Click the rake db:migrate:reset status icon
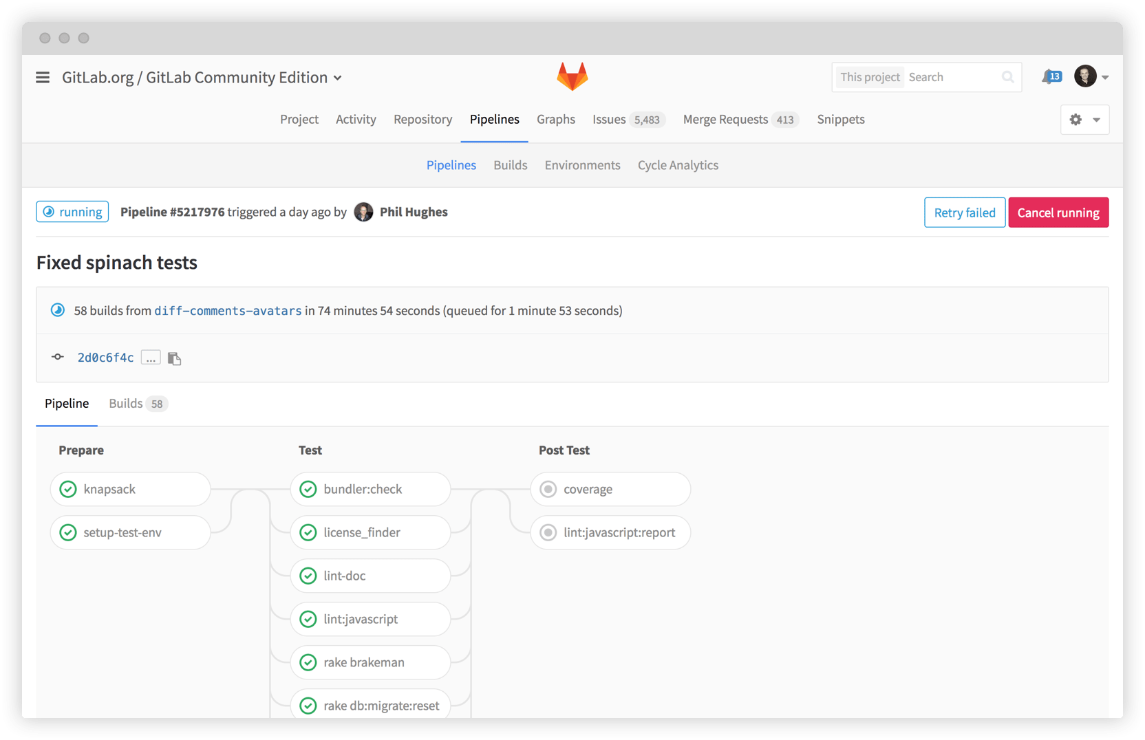The height and width of the screenshot is (740, 1145). coord(308,706)
